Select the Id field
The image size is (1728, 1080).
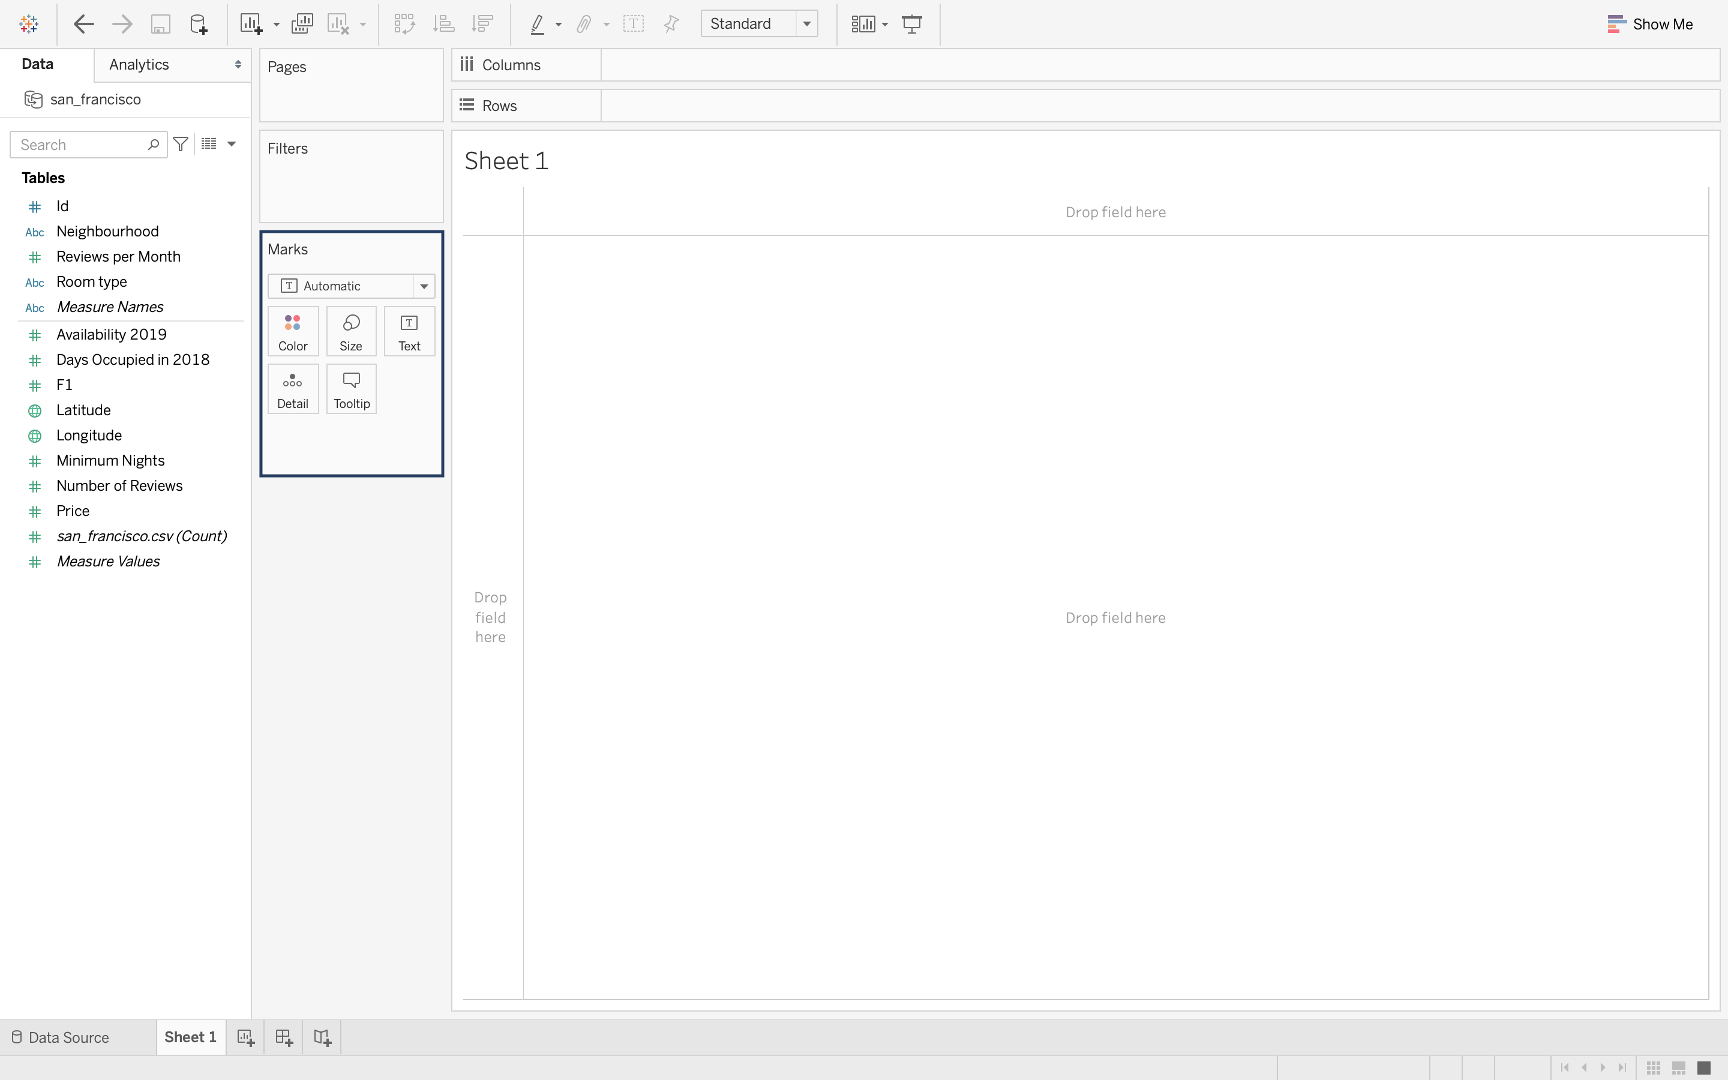tap(63, 206)
